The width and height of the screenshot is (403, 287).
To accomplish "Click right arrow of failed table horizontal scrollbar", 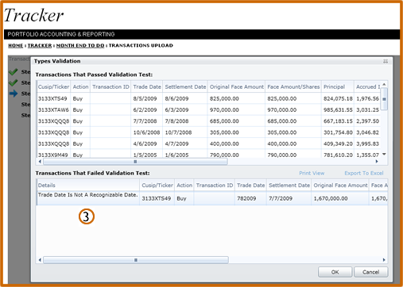I will click(x=384, y=260).
